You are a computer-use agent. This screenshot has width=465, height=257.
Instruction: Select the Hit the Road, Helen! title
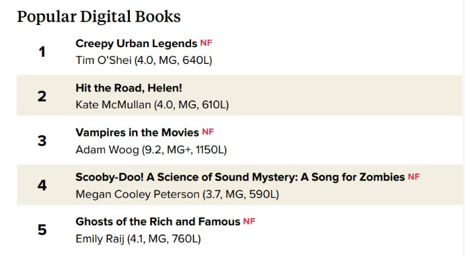129,88
